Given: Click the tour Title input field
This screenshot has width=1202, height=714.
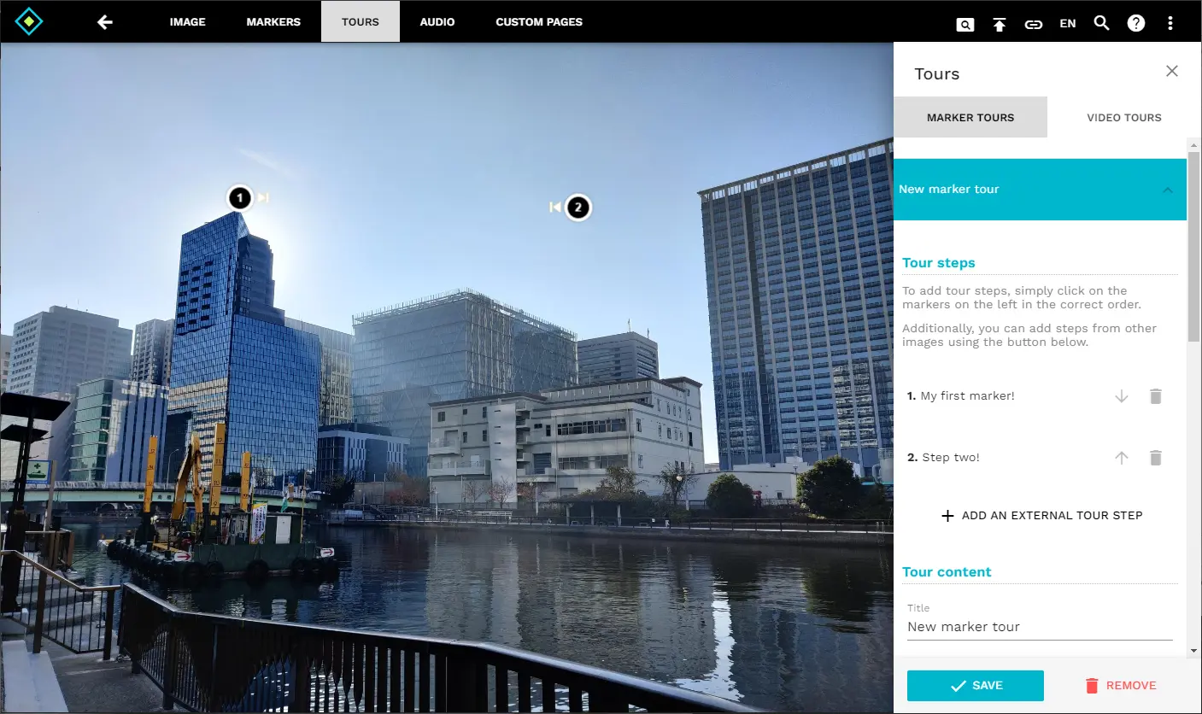Looking at the screenshot, I should 1039,627.
